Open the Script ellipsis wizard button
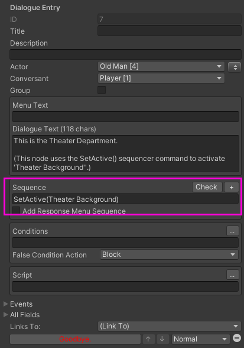 (x=232, y=275)
